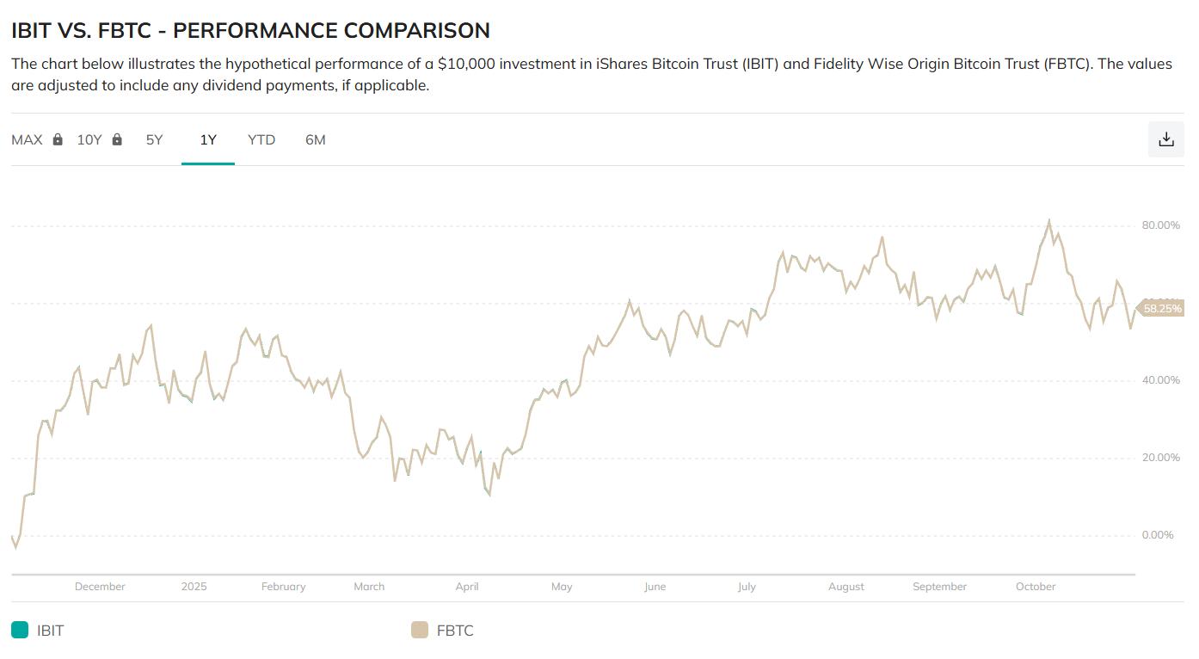
Task: Toggle the FBTC series legend label
Action: [455, 631]
